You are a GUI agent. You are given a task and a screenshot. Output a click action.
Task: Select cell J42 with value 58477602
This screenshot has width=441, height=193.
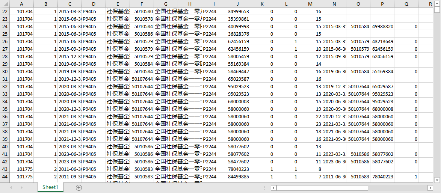tap(238, 161)
